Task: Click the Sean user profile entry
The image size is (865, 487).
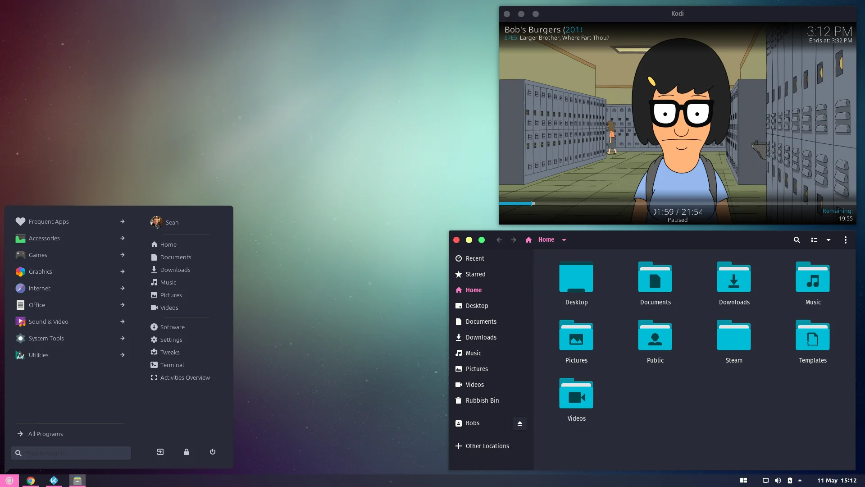Action: pos(165,222)
